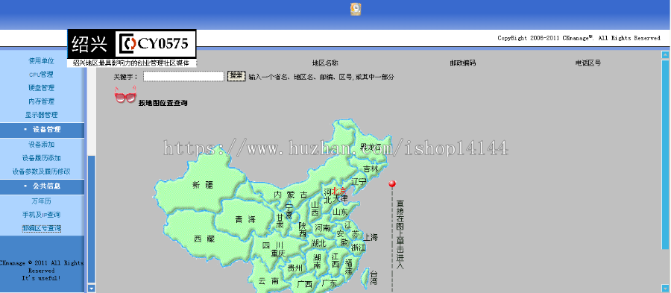Select 北京 on the map
Screen dimensions: 671x293
[339, 191]
